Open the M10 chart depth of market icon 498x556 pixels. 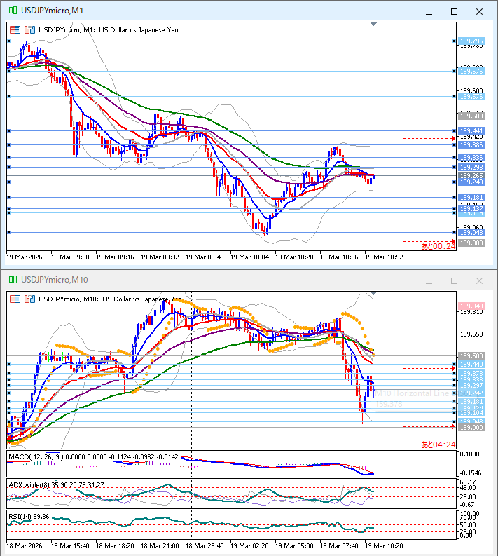[29, 299]
